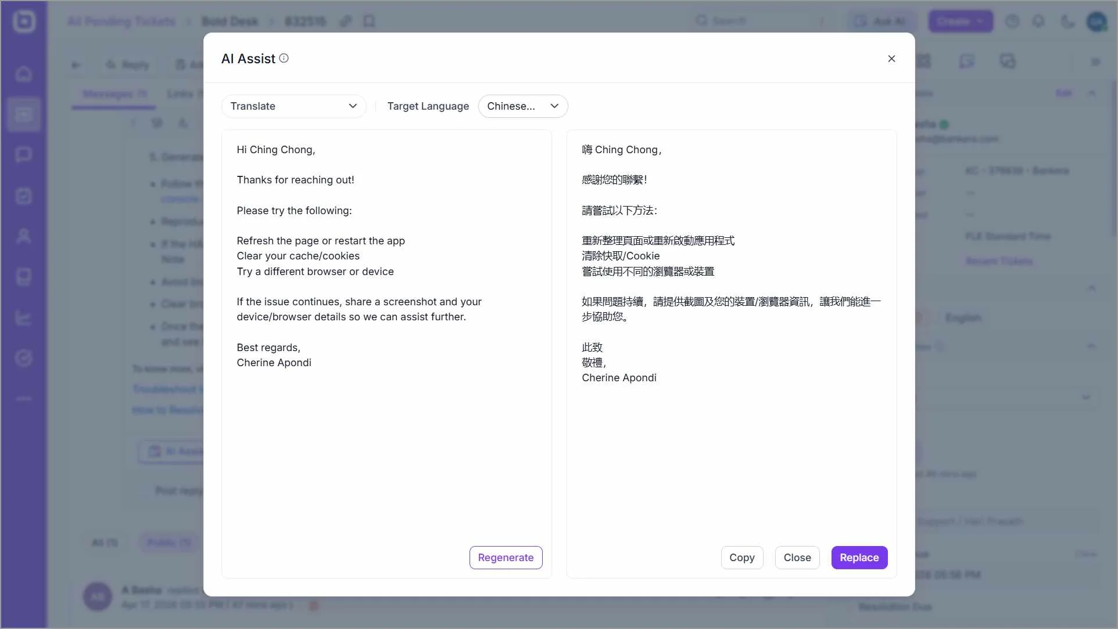
Task: Click the bookmark icon beside ticket number
Action: 369,21
